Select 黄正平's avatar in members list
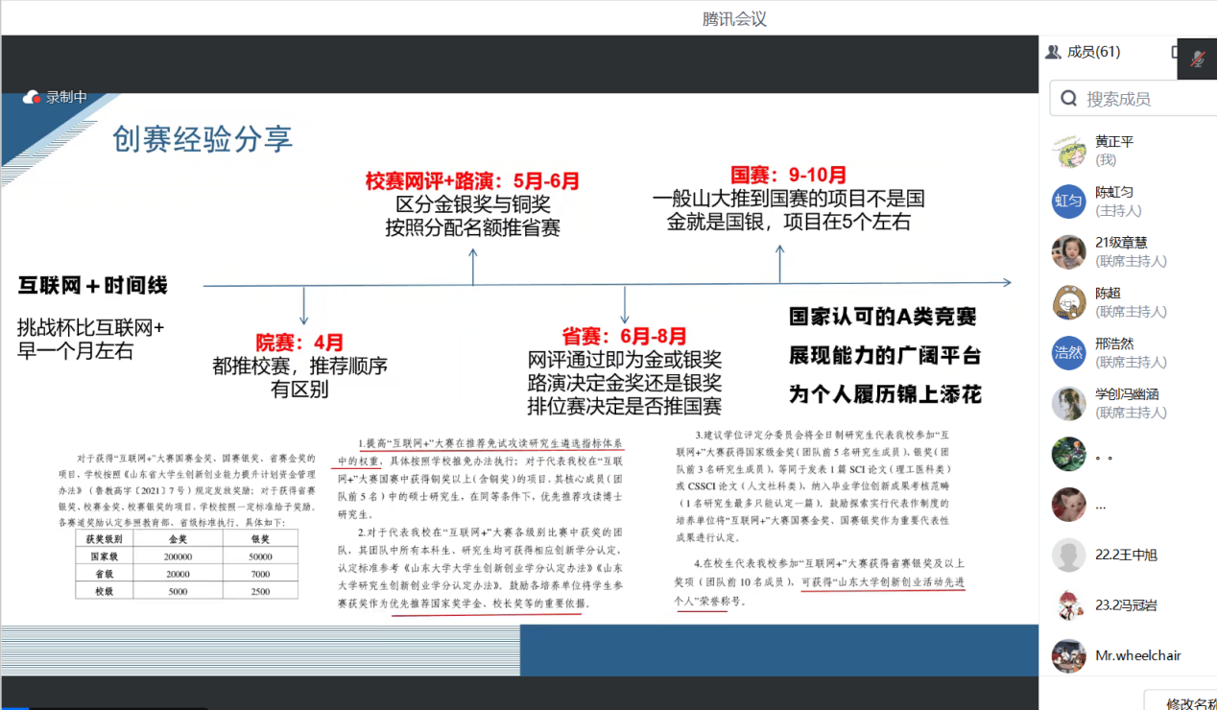Image resolution: width=1217 pixels, height=710 pixels. (x=1068, y=151)
